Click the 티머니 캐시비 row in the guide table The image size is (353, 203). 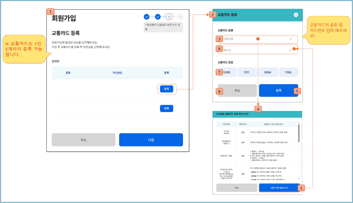tap(257, 132)
